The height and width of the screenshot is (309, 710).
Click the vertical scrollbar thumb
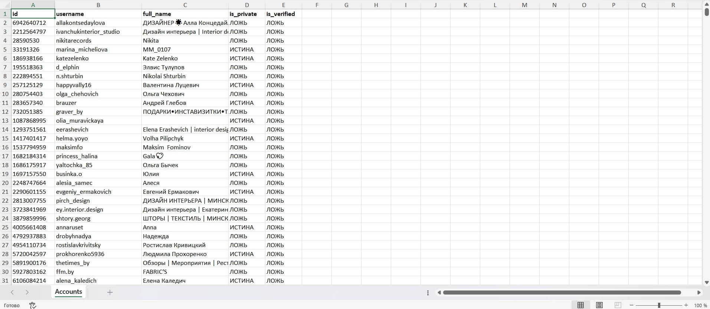click(707, 11)
